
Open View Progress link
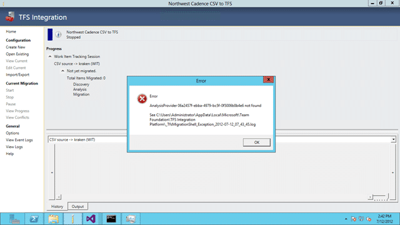pos(17,111)
